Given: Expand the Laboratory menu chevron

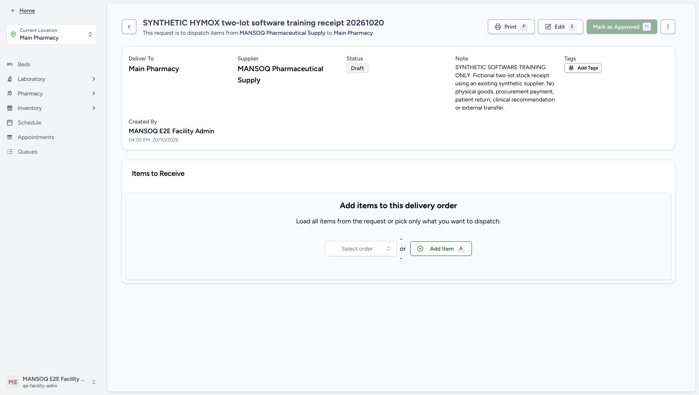Looking at the screenshot, I should [94, 79].
